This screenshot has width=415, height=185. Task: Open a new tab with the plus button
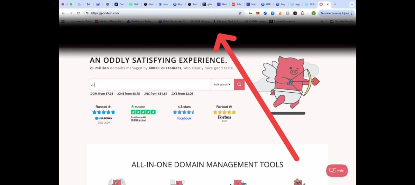(335, 4)
